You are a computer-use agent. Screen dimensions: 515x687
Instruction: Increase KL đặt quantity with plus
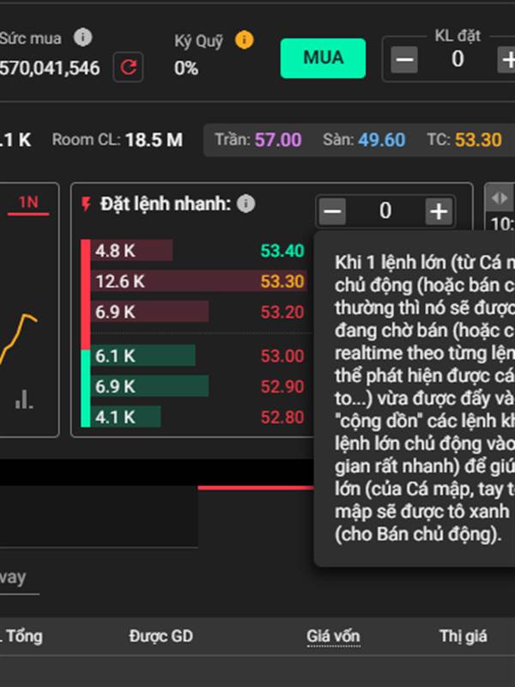click(507, 59)
